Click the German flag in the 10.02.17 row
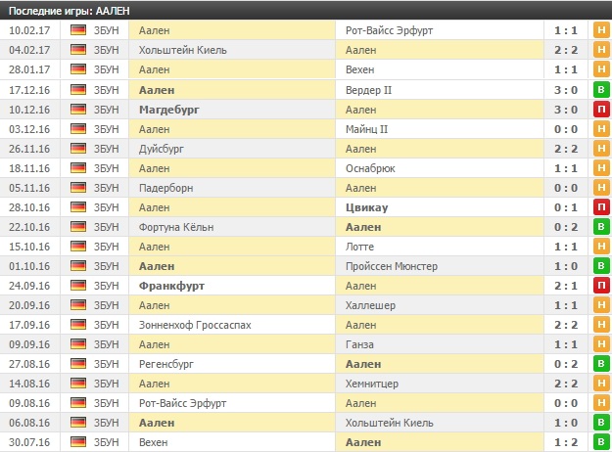The image size is (612, 452). click(x=78, y=30)
